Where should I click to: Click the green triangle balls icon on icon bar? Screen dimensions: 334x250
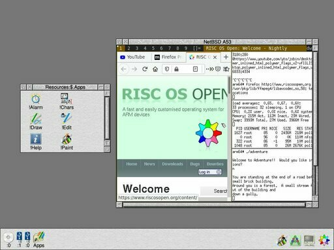pyautogui.click(x=296, y=240)
